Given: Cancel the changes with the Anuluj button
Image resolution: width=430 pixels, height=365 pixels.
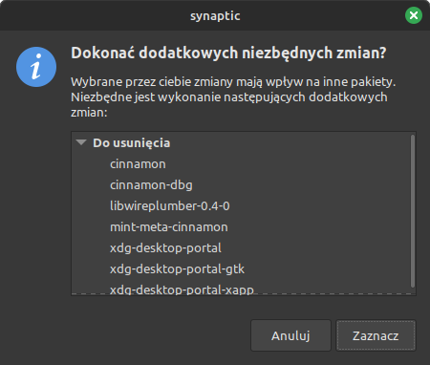Looking at the screenshot, I should pyautogui.click(x=290, y=335).
